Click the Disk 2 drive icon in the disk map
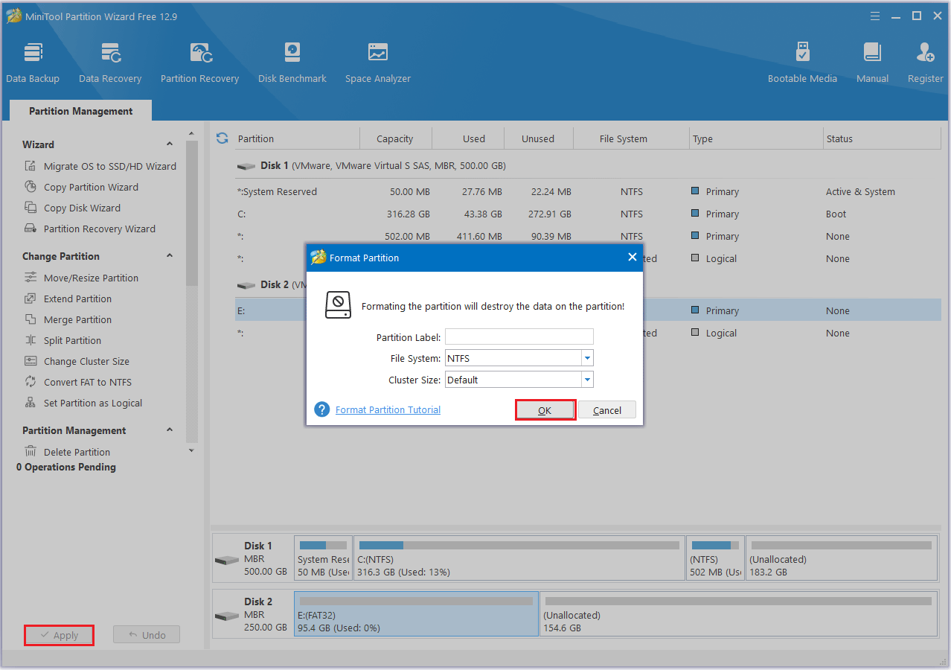 [x=227, y=616]
